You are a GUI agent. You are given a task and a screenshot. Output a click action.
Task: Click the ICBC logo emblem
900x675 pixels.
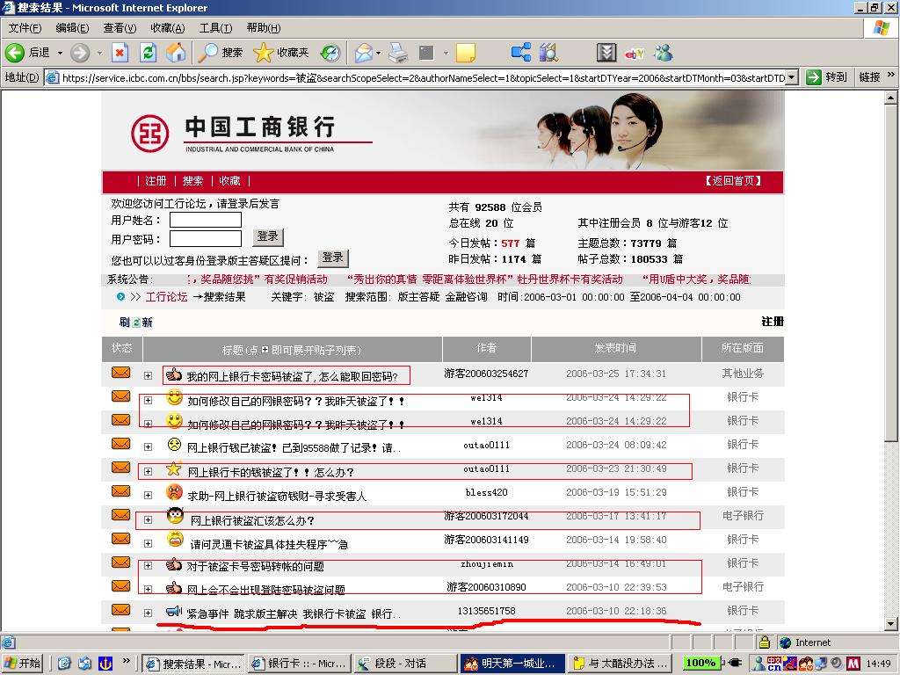pyautogui.click(x=149, y=134)
